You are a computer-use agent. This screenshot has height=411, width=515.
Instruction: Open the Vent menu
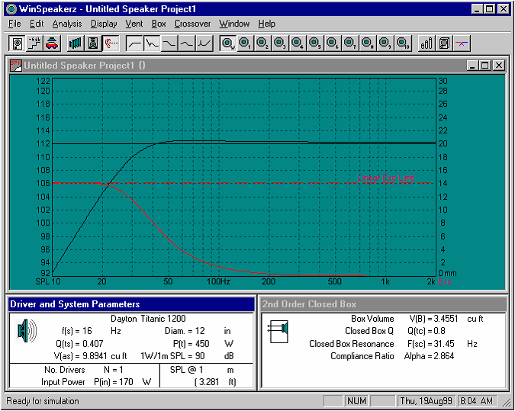point(134,24)
